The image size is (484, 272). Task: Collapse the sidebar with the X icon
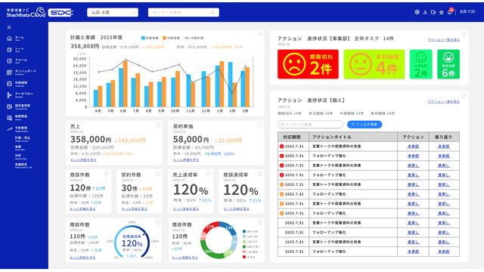click(x=9, y=27)
